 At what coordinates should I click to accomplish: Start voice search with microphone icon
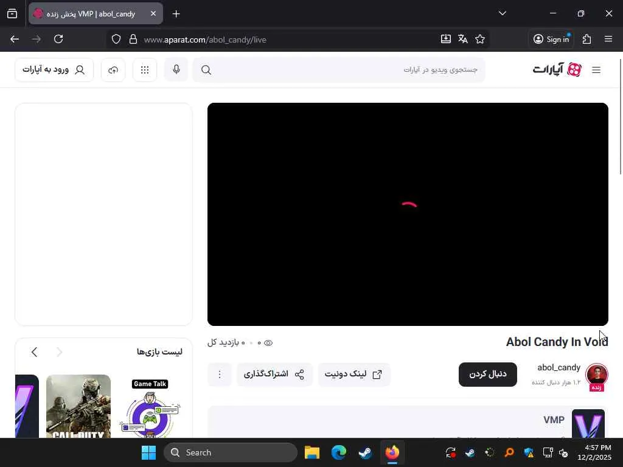tap(176, 69)
